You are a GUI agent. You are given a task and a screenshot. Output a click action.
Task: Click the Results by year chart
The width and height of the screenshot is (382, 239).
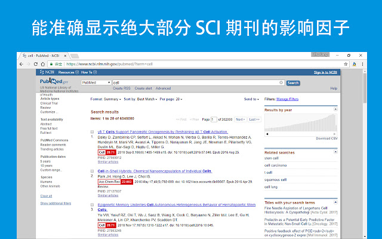pos(301,122)
